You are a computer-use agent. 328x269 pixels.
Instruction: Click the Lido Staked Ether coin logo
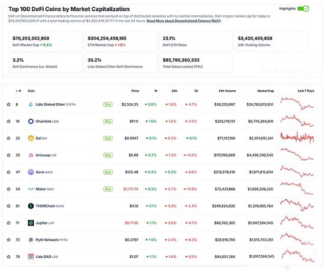click(31, 104)
